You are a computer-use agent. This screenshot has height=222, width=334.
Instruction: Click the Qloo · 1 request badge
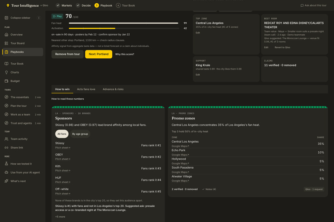click(314, 189)
